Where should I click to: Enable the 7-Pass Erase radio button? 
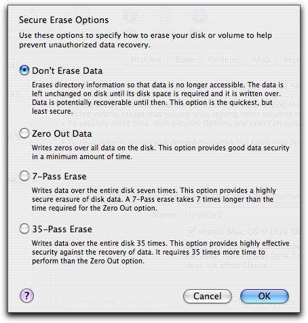(x=24, y=176)
